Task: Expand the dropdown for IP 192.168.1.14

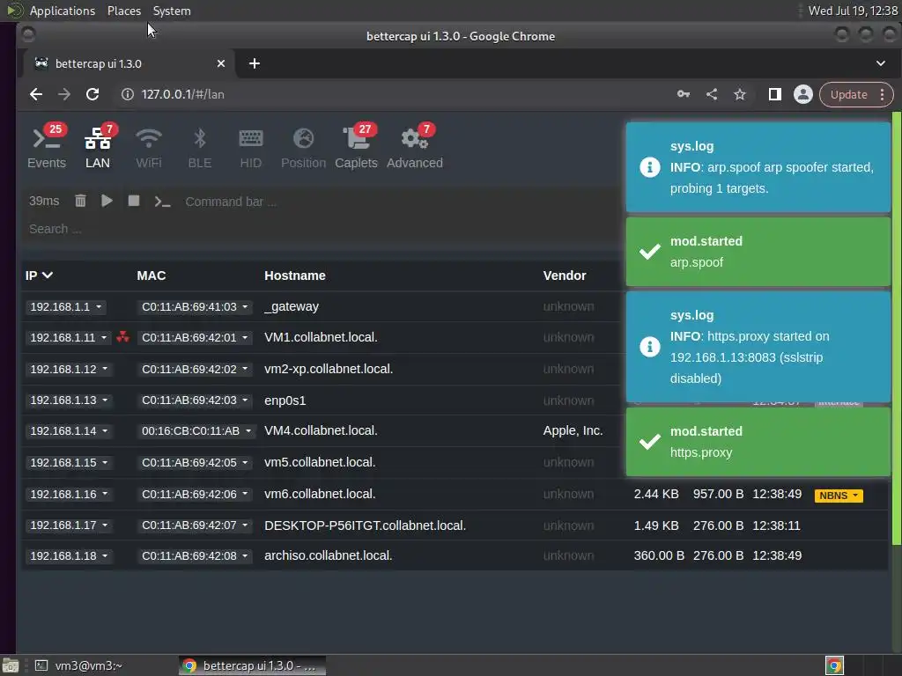Action: pos(69,431)
